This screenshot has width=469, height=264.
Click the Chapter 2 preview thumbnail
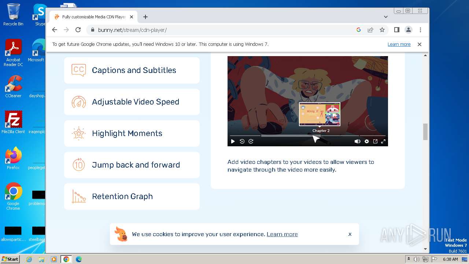(x=320, y=114)
